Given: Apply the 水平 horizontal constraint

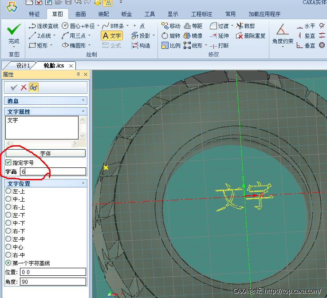Looking at the screenshot, I should click(x=306, y=26).
